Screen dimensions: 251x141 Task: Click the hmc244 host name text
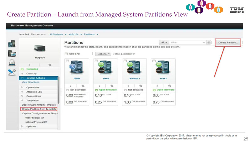pyautogui.click(x=24, y=34)
